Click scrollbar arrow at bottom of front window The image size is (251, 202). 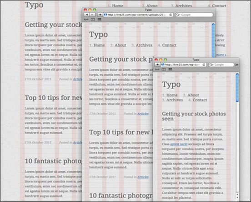pyautogui.click(x=237, y=198)
